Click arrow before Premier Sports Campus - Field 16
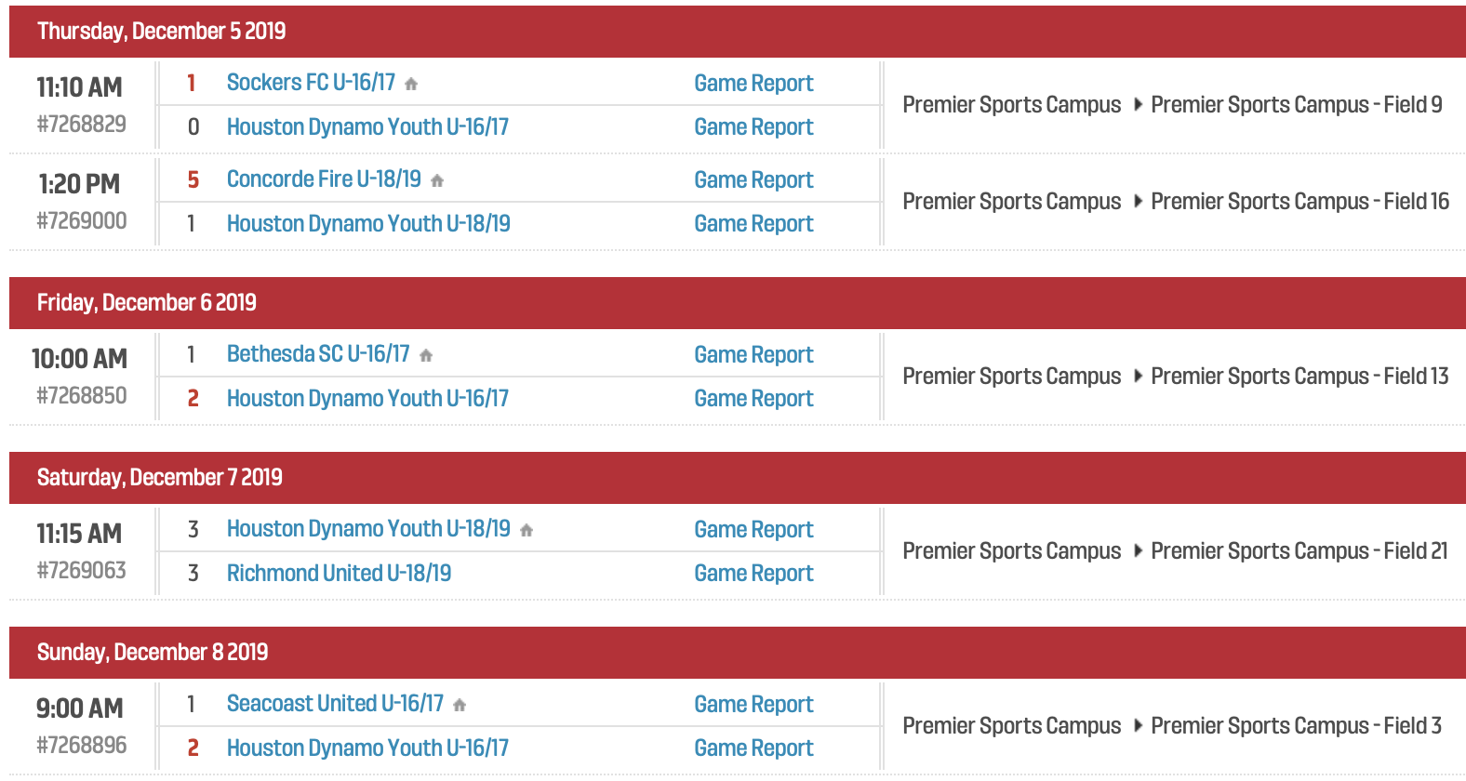The width and height of the screenshot is (1466, 781). (1138, 202)
